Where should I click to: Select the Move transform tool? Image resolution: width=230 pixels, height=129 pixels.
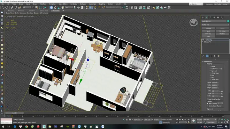(51, 7)
